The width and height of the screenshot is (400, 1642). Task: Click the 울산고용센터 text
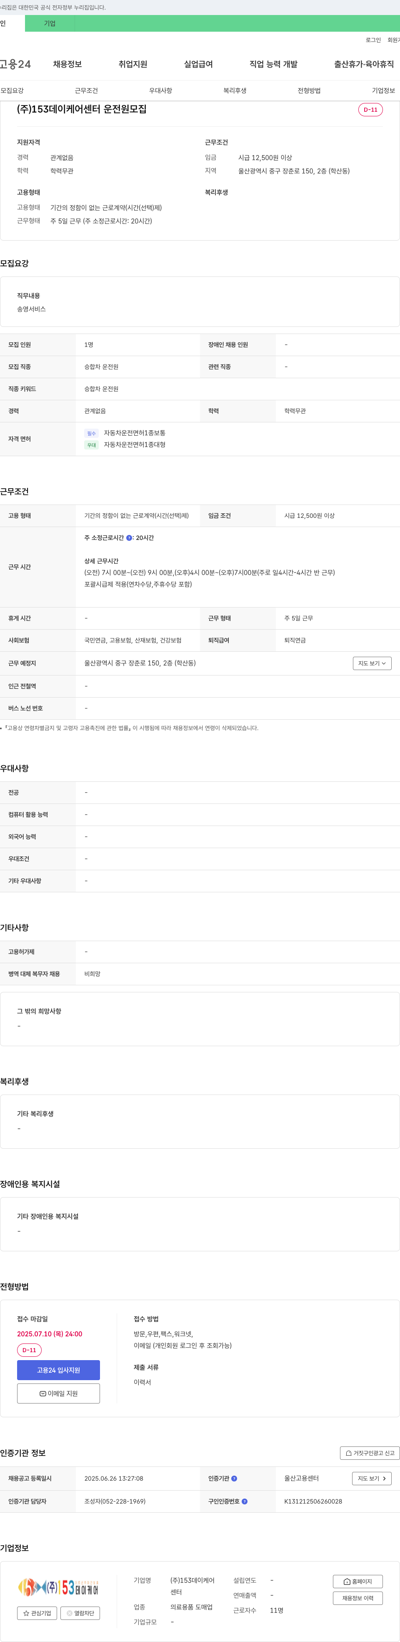pos(301,1478)
